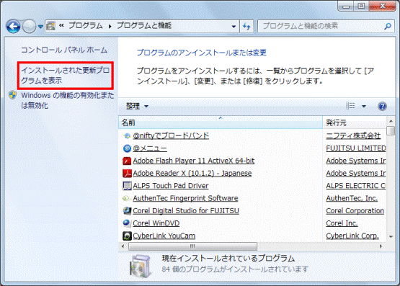Select CyberLink YouCam program entry

(x=164, y=236)
